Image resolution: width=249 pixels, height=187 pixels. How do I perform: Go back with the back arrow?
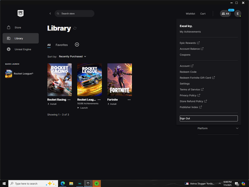tap(50, 13)
